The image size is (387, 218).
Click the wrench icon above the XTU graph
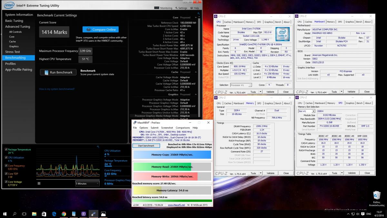pos(98,147)
